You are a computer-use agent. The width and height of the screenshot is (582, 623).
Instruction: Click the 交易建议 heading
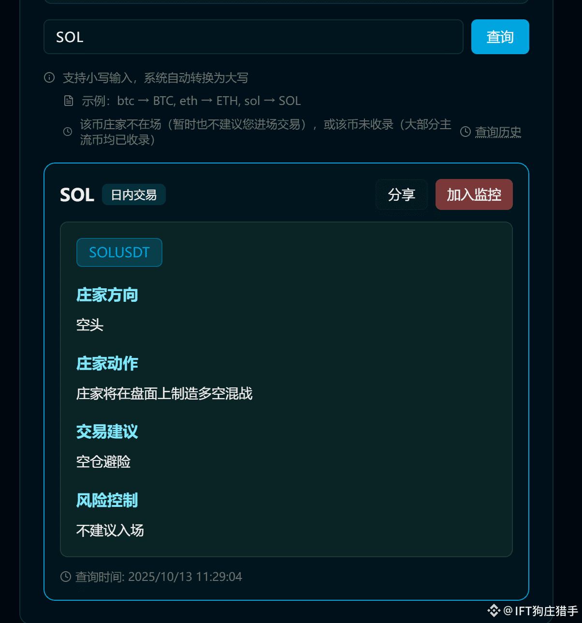pyautogui.click(x=107, y=431)
